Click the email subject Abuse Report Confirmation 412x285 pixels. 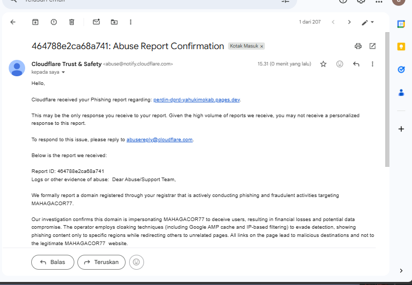[128, 46]
